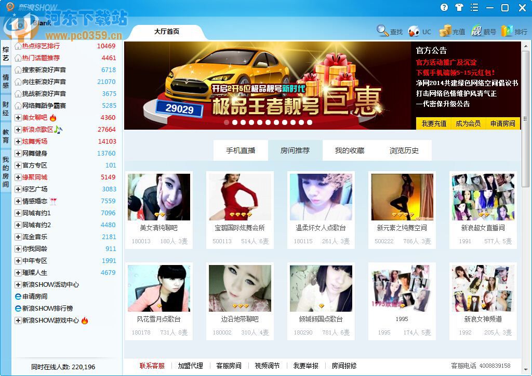This screenshot has height=376, width=532.
Task: Click the help question mark icon
Action: (x=445, y=8)
